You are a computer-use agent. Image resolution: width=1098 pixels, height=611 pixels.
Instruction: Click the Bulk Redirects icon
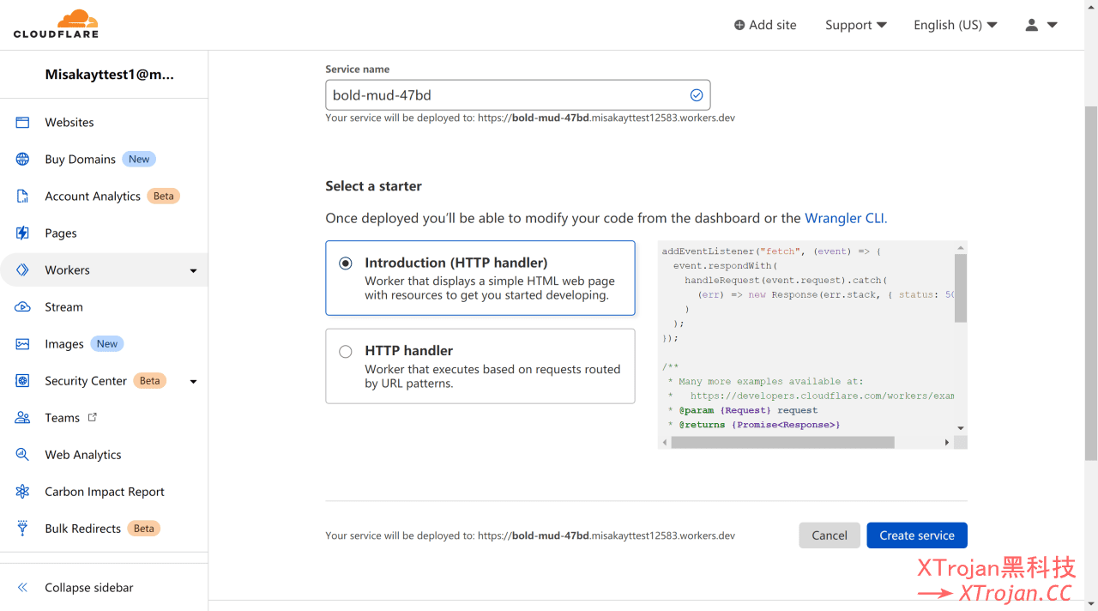point(23,529)
